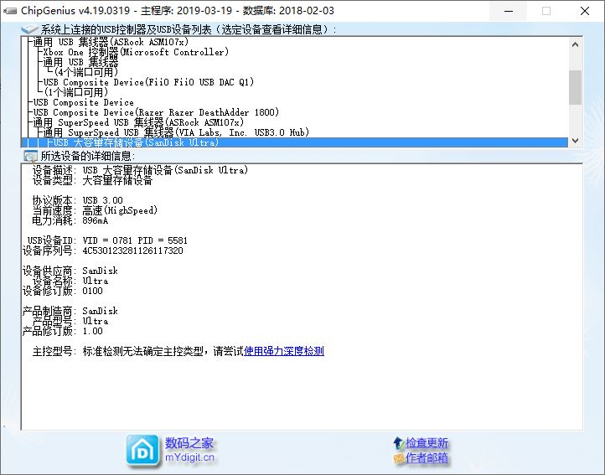Open the 检查更新 link

pyautogui.click(x=427, y=442)
